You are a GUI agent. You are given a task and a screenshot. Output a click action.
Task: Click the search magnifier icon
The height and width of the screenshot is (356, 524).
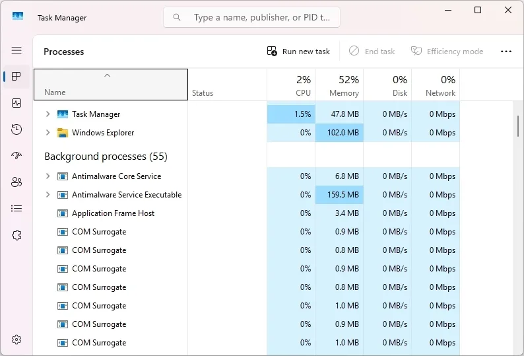click(177, 17)
